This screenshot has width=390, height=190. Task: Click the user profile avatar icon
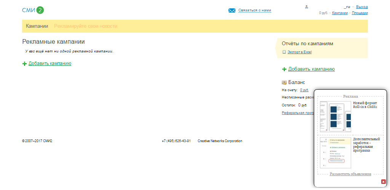(307, 7)
